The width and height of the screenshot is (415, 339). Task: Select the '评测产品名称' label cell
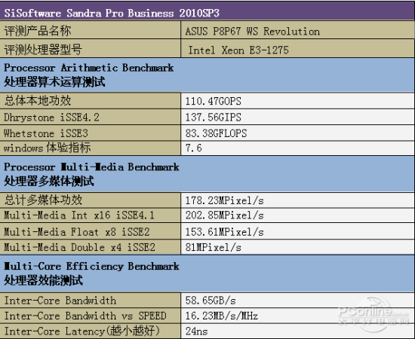(91, 30)
